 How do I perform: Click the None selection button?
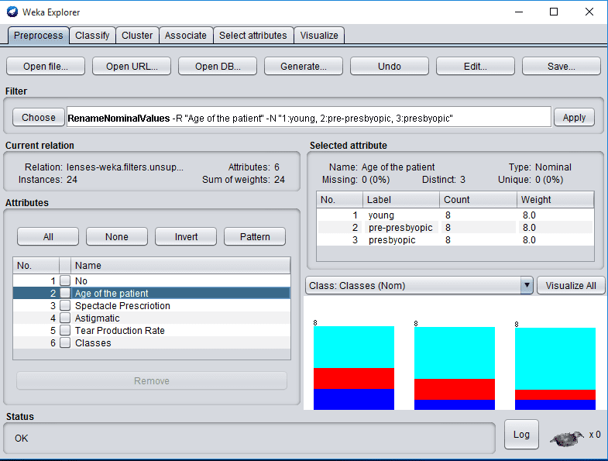(x=117, y=237)
